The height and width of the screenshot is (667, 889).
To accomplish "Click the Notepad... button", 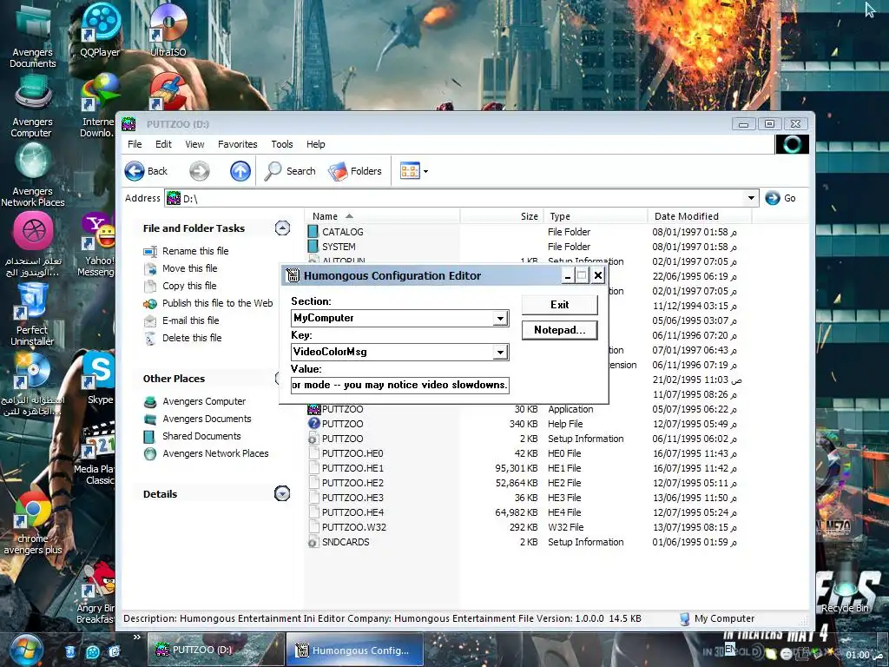I will pos(560,330).
